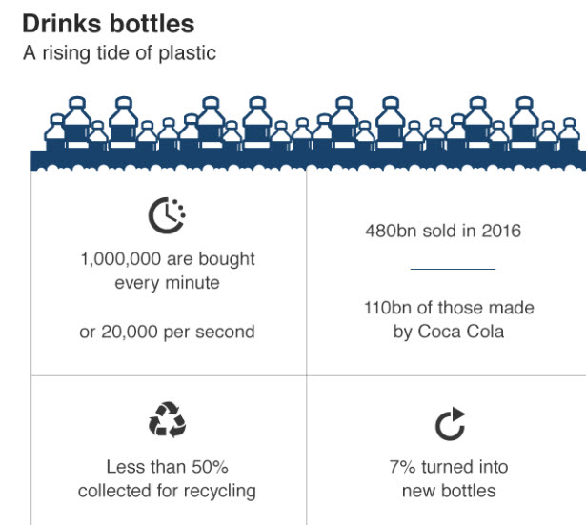Click "1,000,000 are bought" text

pyautogui.click(x=167, y=258)
